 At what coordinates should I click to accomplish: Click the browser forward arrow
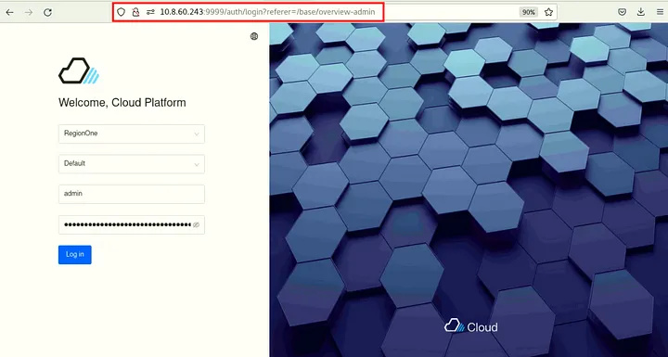(29, 12)
